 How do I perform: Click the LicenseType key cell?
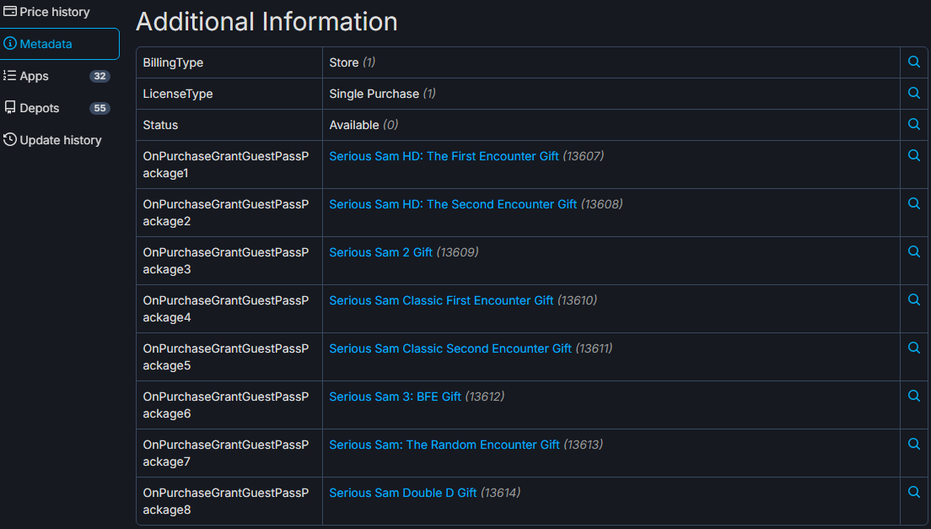click(x=229, y=94)
